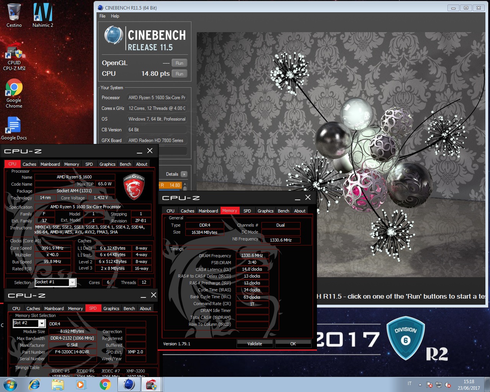The width and height of the screenshot is (490, 392).
Task: Switch to the Bench tab in the top CPU-Z window
Action: click(126, 164)
